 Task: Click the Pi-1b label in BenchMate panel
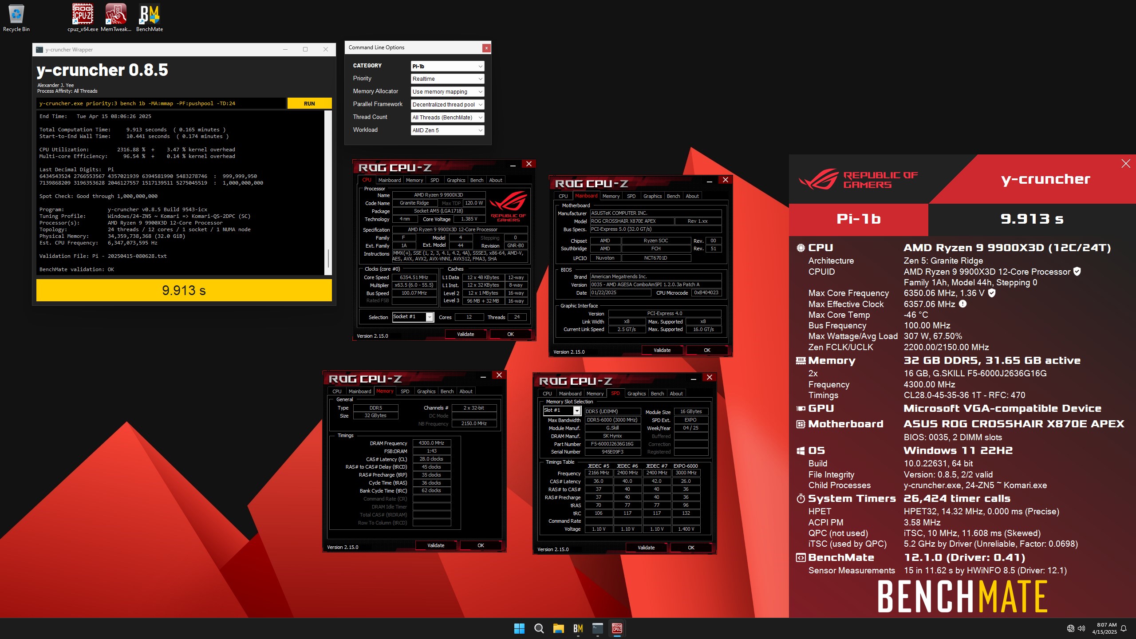(858, 219)
